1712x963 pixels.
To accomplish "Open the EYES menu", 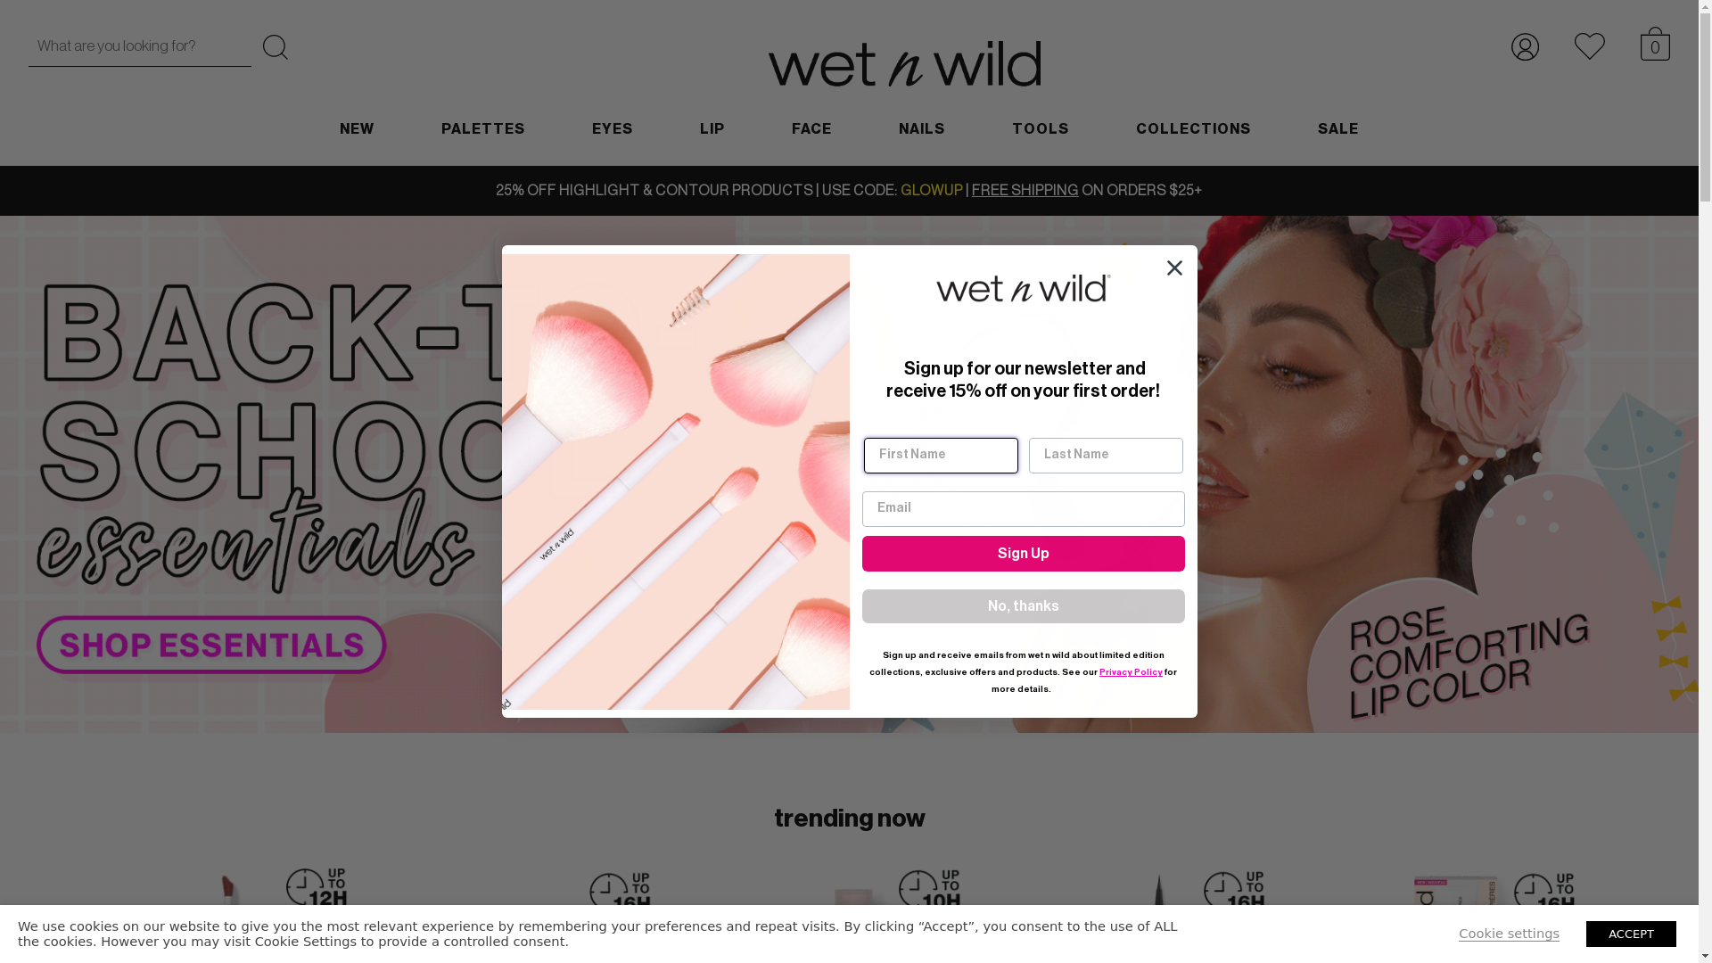I will point(613,130).
